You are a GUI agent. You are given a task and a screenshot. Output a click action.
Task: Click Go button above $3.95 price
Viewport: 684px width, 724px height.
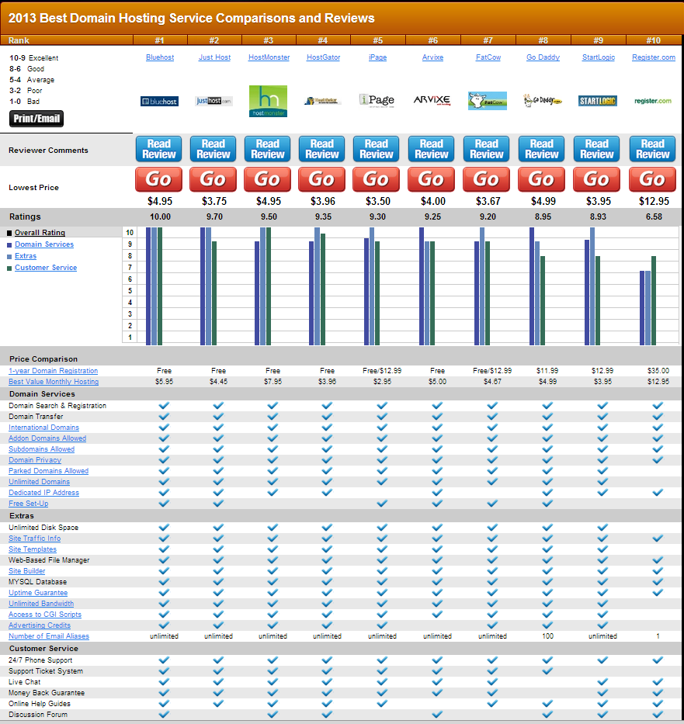tap(597, 179)
